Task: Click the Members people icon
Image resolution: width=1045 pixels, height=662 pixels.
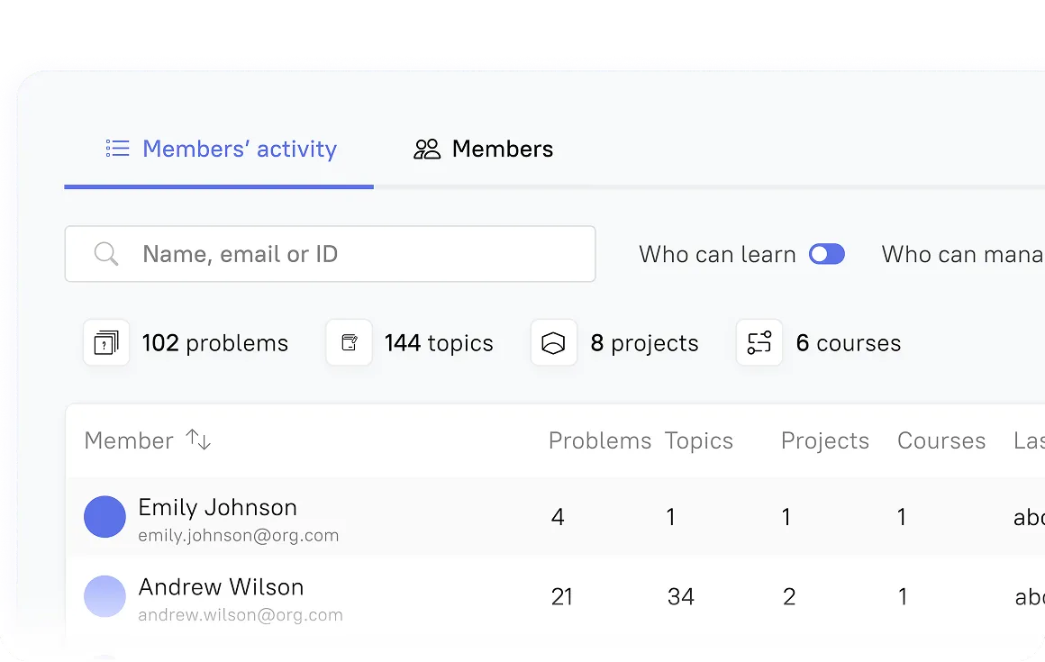Action: pyautogui.click(x=427, y=150)
